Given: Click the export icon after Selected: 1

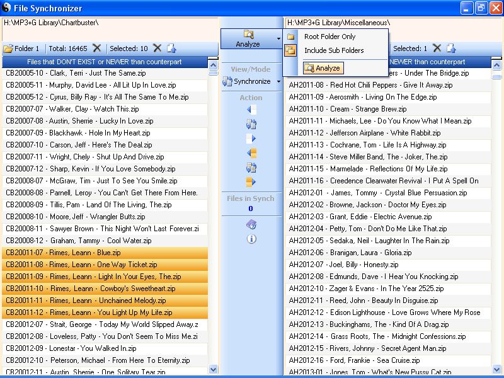Looking at the screenshot, I should [x=451, y=49].
